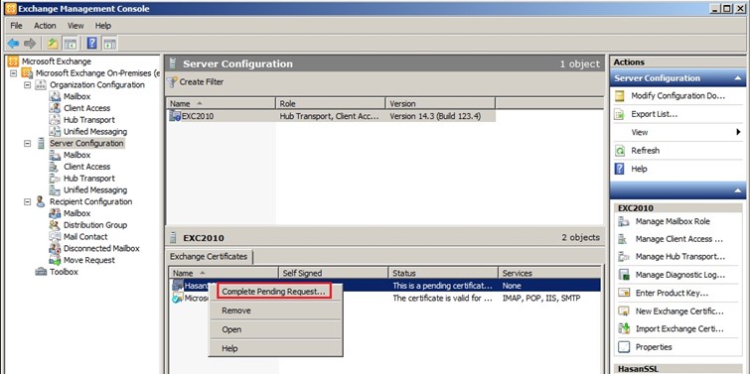Screen dimensions: 750x374
Task: Click the New Exchange Certificate icon
Action: click(623, 312)
